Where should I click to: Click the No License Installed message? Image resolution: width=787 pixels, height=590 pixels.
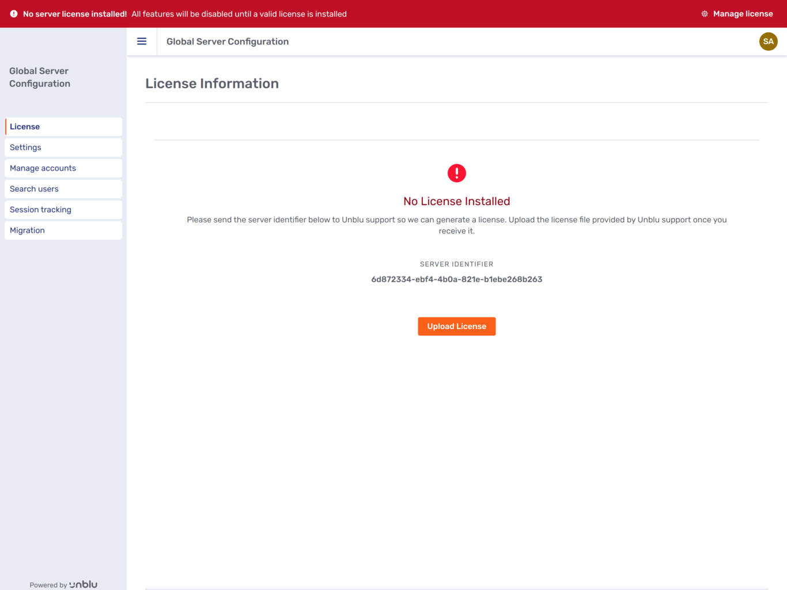click(x=456, y=201)
